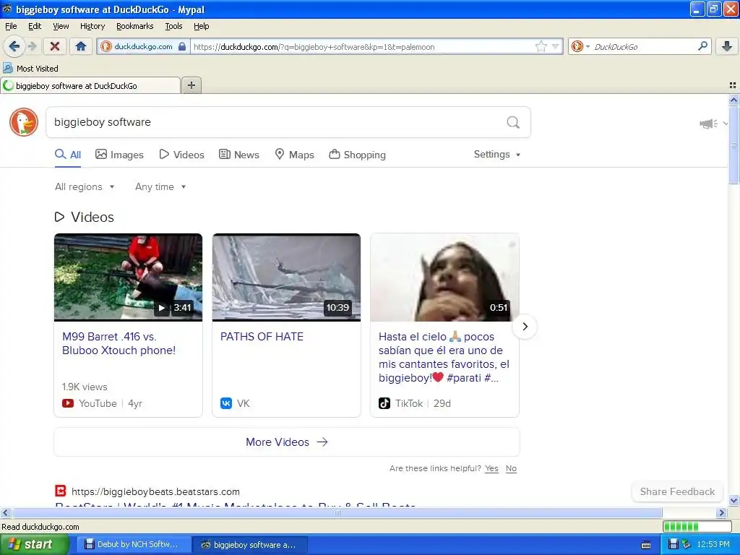Viewport: 740px width, 555px height.
Task: Open the Hasta el cielo TikTok thumbnail
Action: 444,277
